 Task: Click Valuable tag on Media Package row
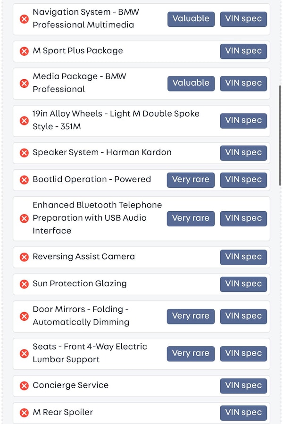[191, 83]
